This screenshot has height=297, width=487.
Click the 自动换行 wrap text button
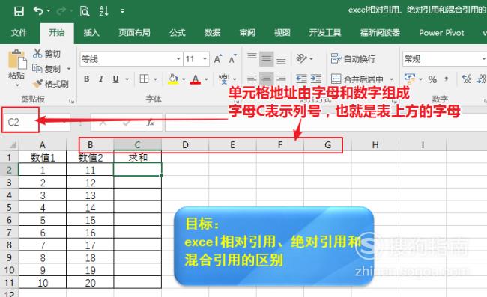point(353,58)
